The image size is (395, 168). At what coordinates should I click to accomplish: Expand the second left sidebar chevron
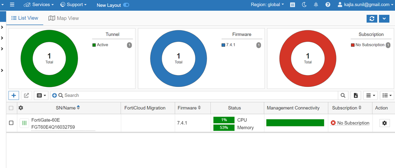2,38
